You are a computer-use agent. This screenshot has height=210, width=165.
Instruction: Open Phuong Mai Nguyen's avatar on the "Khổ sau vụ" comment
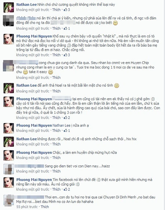[x=8, y=39]
